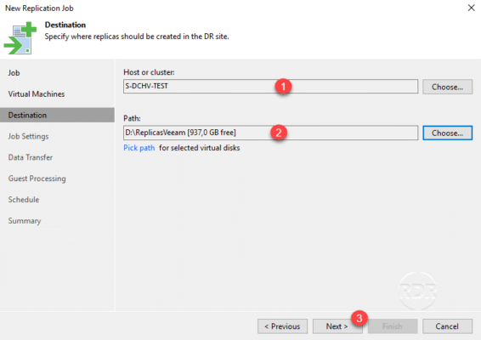This screenshot has height=340, width=481.
Task: Click the "Path:" label
Action: click(132, 118)
